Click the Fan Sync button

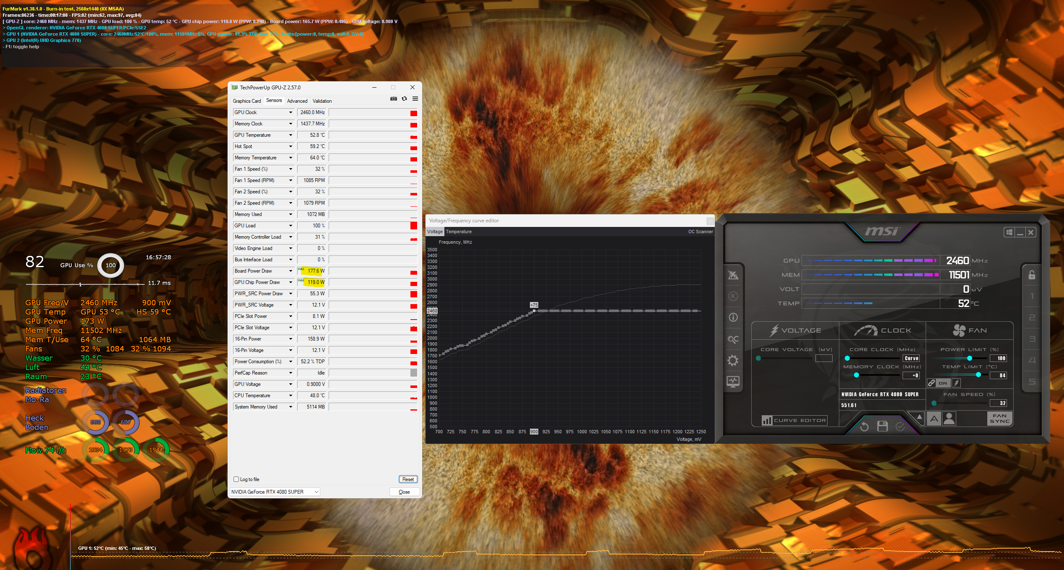[1000, 419]
